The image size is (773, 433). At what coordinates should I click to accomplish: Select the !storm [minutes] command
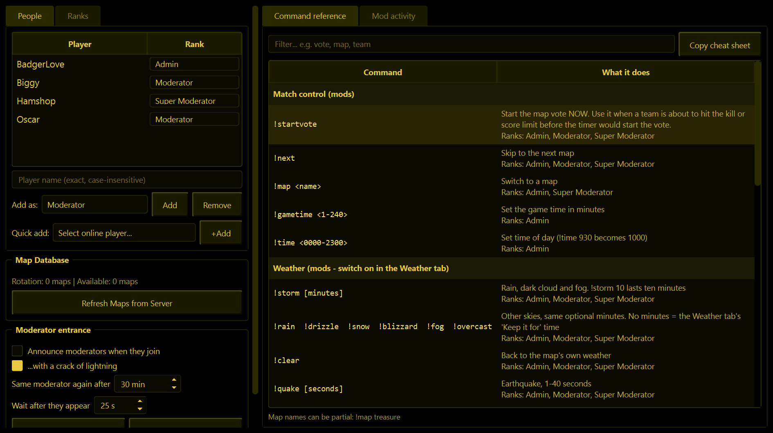(x=308, y=293)
